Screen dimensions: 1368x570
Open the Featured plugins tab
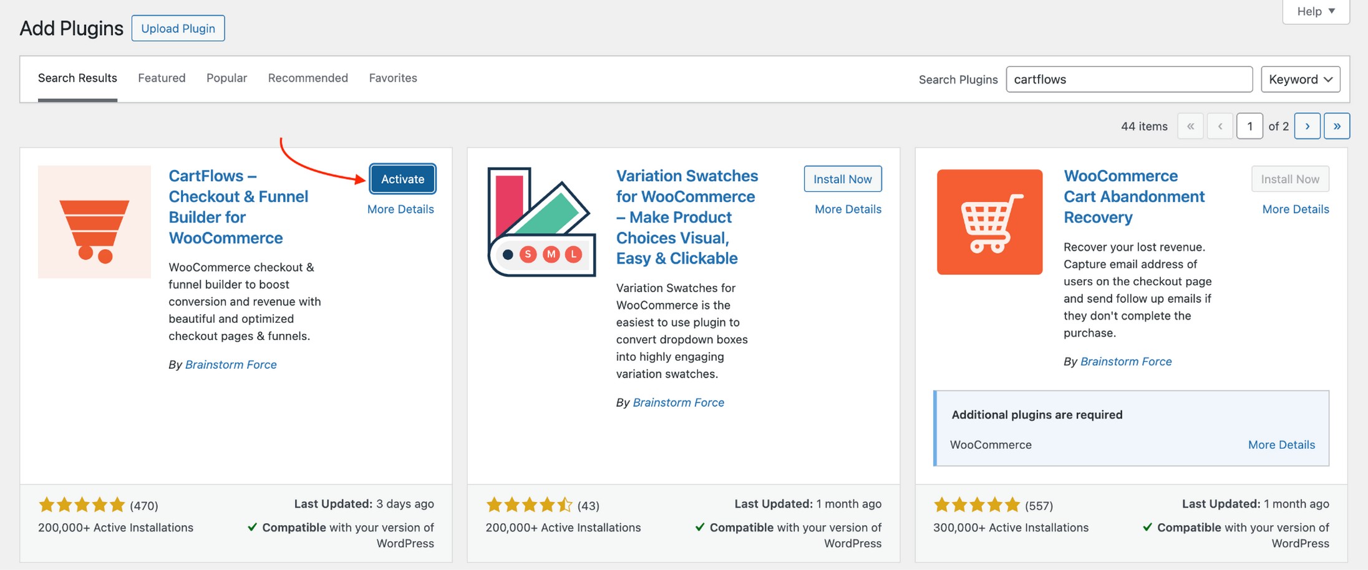tap(162, 78)
